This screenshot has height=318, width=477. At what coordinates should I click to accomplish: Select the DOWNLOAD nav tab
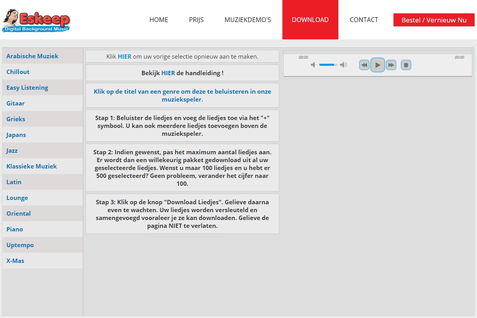coord(310,20)
